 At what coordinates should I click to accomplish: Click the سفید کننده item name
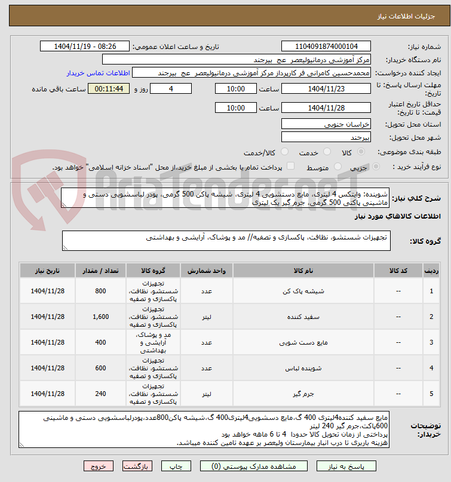[303, 317]
